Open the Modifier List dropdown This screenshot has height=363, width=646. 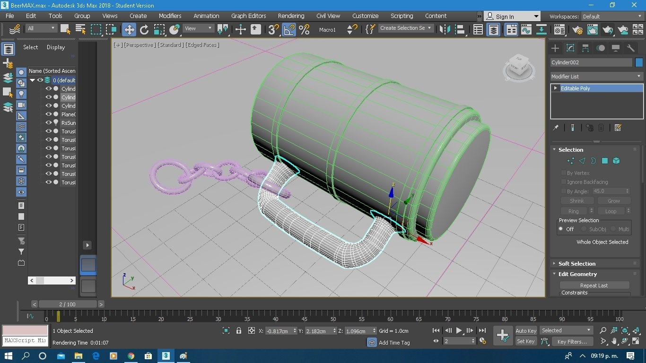pos(596,77)
